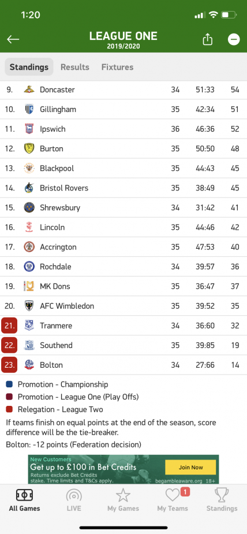Click Join Now on the ad banner
Image resolution: width=247 pixels, height=534 pixels.
[x=190, y=467]
